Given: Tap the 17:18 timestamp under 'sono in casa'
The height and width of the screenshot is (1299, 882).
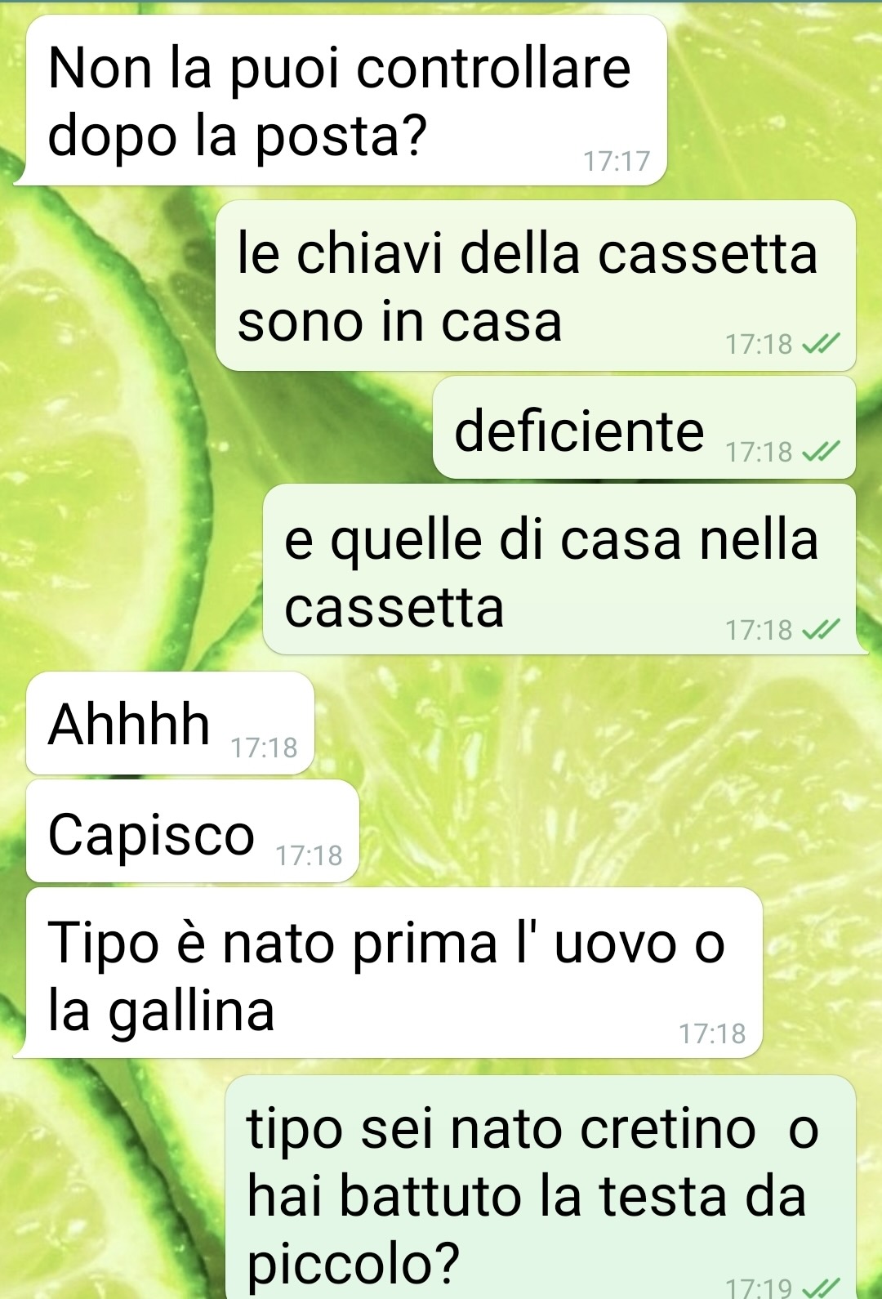Looking at the screenshot, I should point(759,345).
